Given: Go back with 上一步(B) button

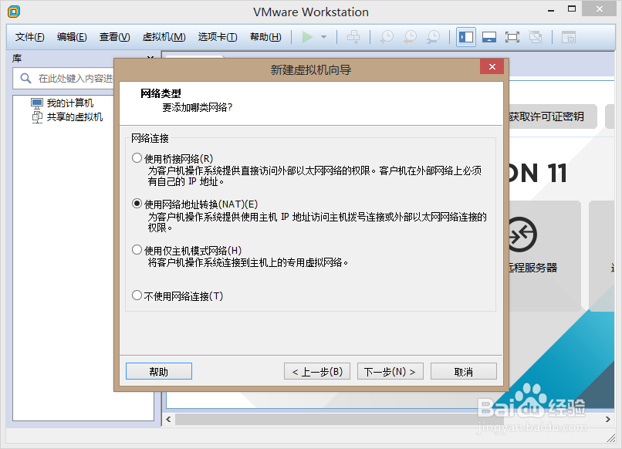Looking at the screenshot, I should click(x=317, y=371).
